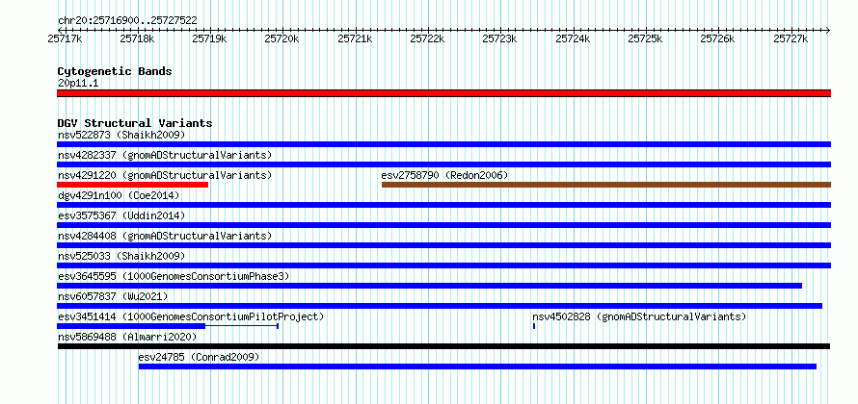858x404 pixels.
Task: Open variant label nsv4282337 (gnomADStructuralVariants)
Action: [x=165, y=155]
